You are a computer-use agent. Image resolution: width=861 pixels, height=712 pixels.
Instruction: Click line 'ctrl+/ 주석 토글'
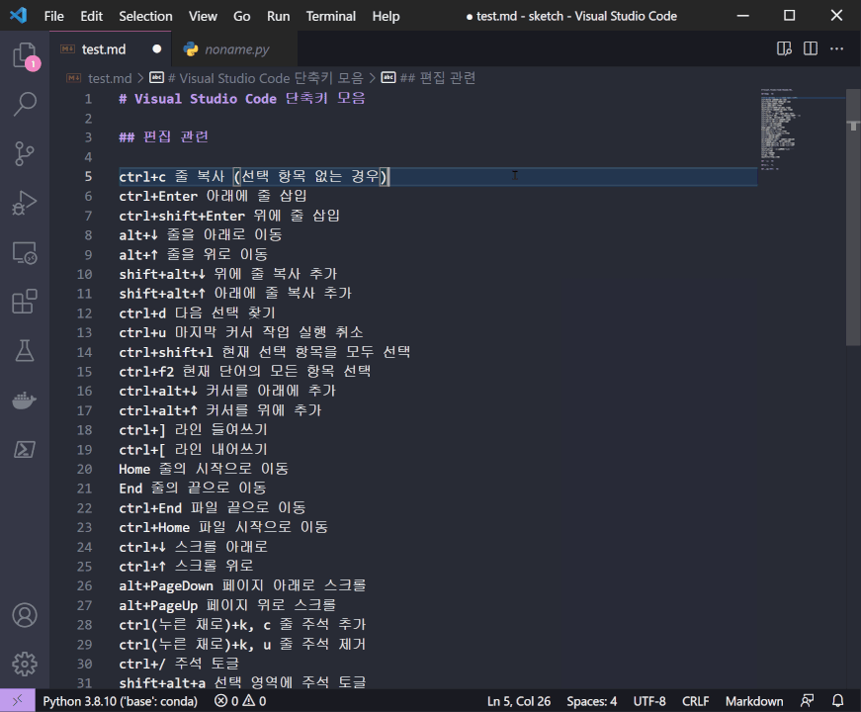pyautogui.click(x=179, y=664)
